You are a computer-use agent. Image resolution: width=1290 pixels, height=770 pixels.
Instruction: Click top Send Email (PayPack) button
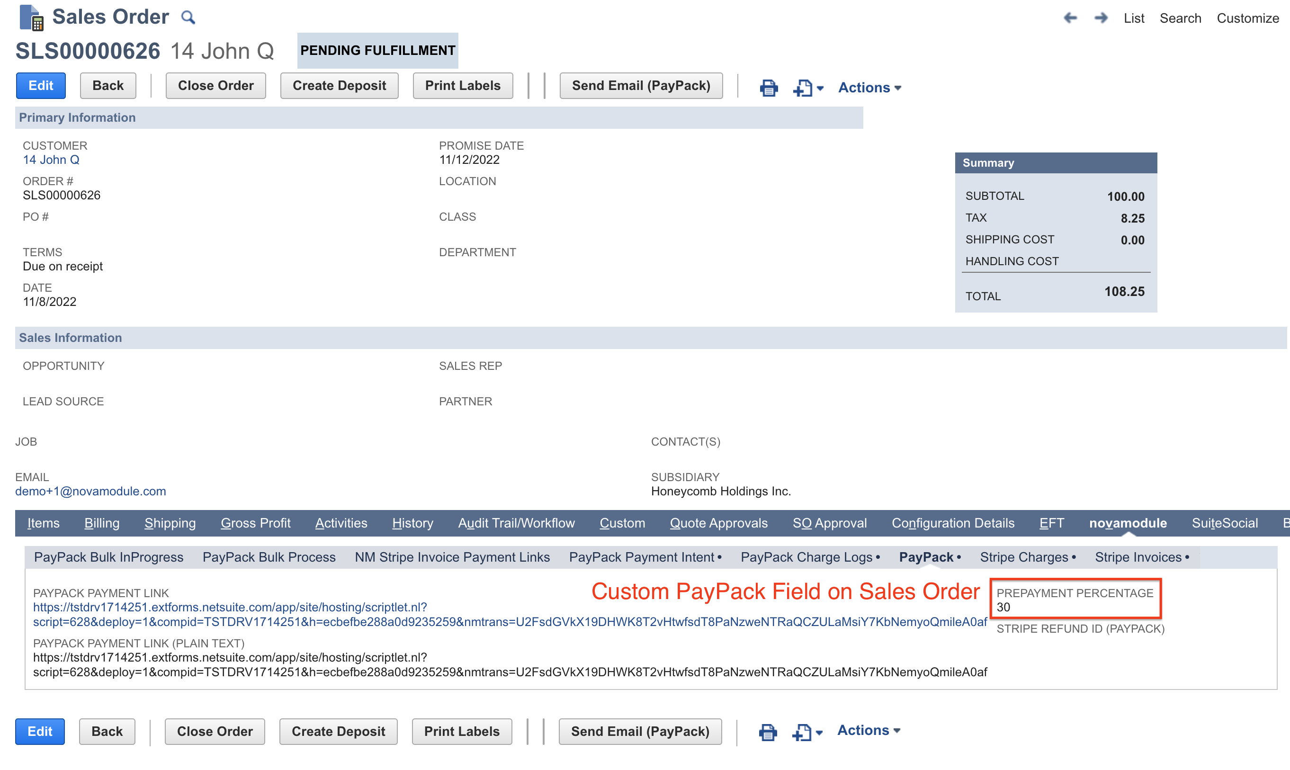click(x=641, y=86)
